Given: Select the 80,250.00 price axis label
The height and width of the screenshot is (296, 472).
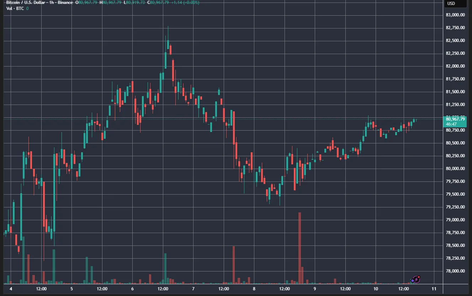Looking at the screenshot, I should [455, 156].
